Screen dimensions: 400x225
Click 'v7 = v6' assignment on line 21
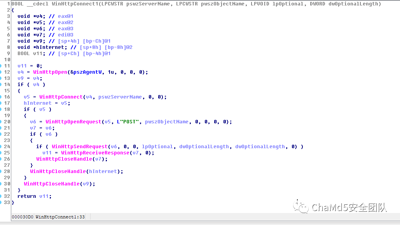click(x=42, y=128)
